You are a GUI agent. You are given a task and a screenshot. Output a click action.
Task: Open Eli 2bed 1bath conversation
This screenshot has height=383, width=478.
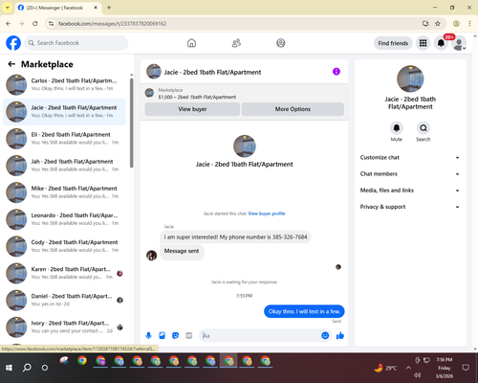pyautogui.click(x=64, y=139)
